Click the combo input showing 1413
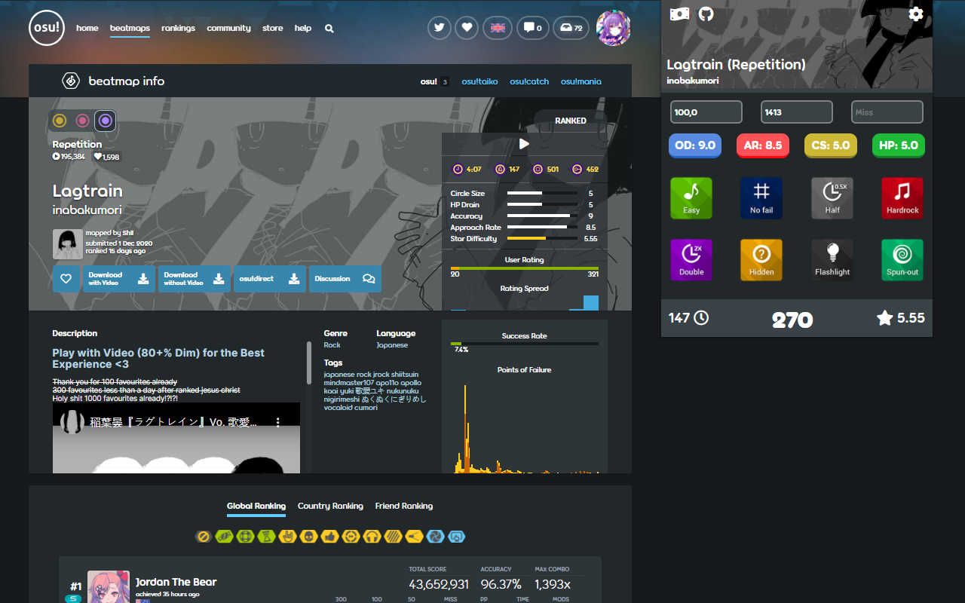This screenshot has height=603, width=965. pyautogui.click(x=797, y=112)
